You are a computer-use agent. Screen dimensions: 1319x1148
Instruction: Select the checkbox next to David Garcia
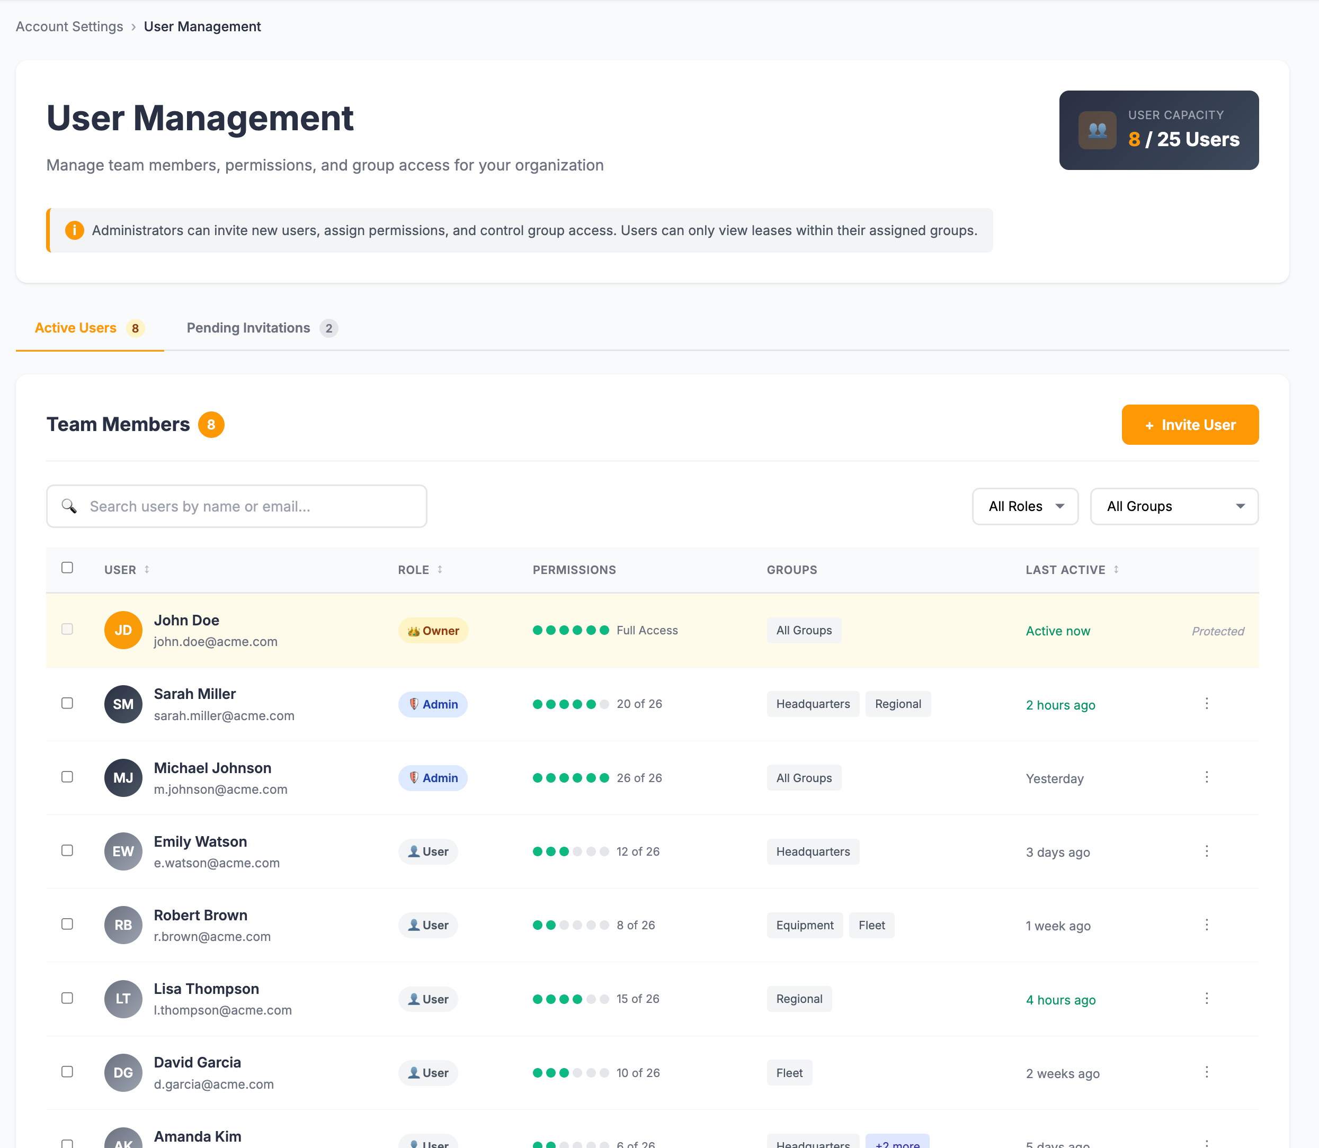(67, 1072)
